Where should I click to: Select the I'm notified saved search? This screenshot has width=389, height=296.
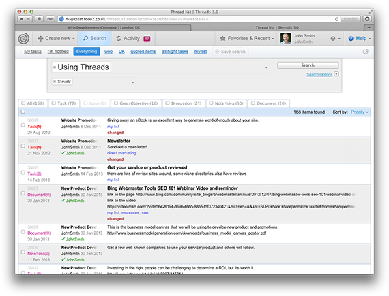pyautogui.click(x=58, y=52)
